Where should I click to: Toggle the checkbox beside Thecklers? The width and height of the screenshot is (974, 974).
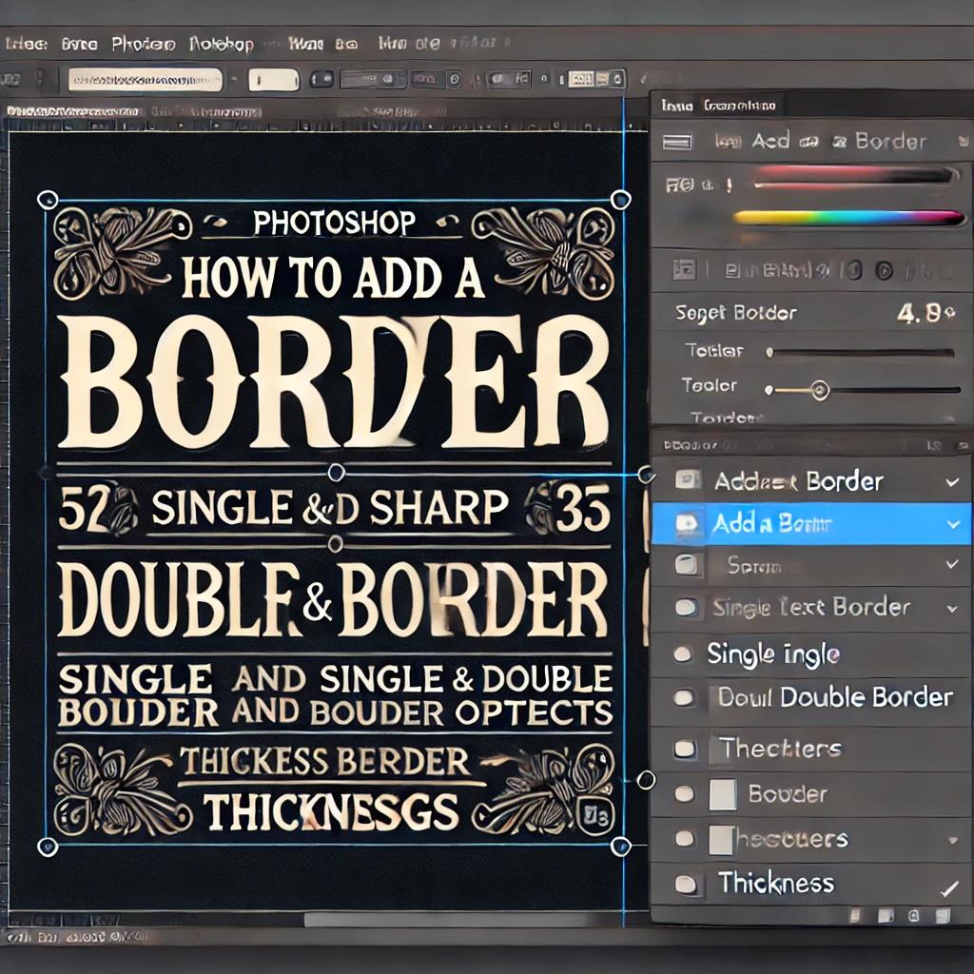click(x=685, y=749)
